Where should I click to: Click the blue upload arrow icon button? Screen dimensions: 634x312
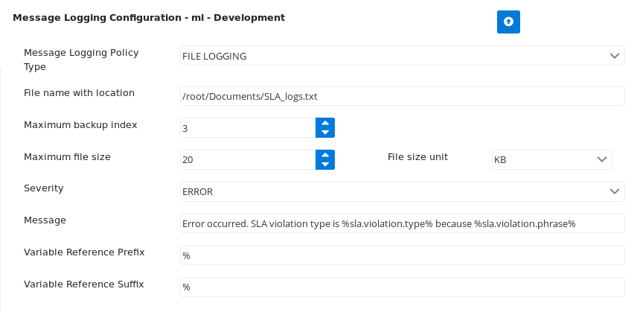[508, 22]
